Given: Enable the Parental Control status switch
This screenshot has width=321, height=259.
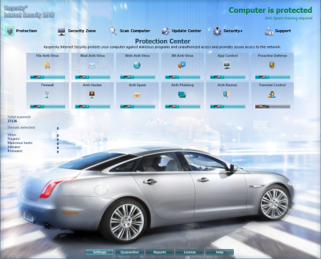Looking at the screenshot, I should [272, 106].
